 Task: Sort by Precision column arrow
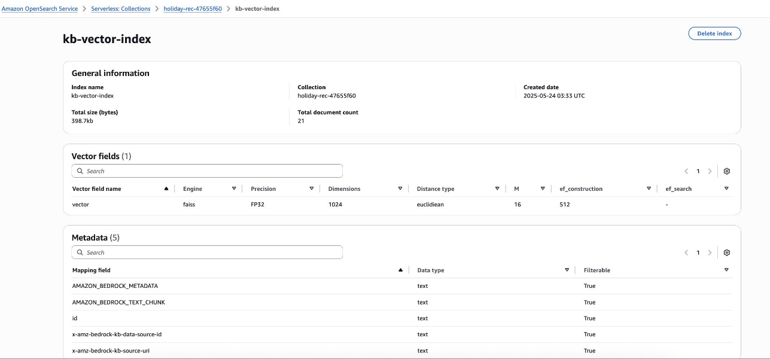click(312, 188)
